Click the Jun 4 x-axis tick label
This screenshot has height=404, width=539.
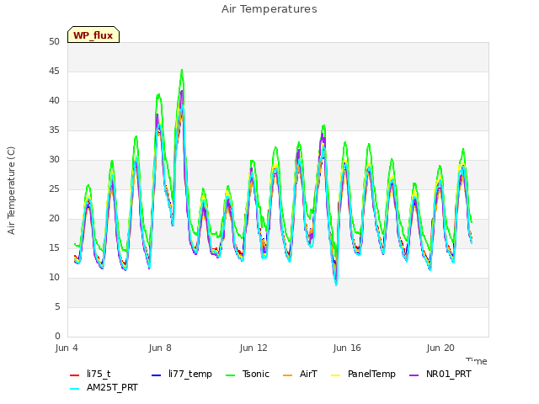click(x=67, y=348)
